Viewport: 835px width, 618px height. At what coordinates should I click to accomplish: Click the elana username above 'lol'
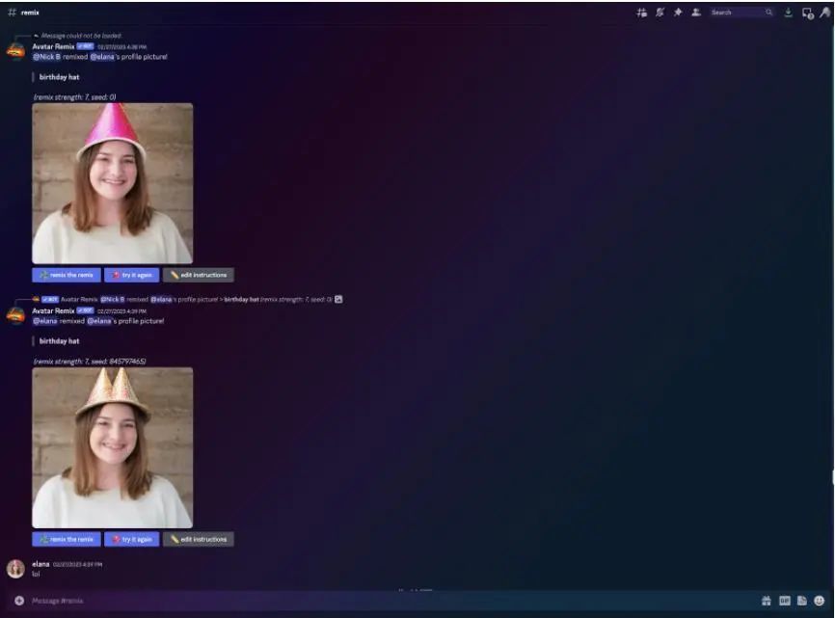click(41, 564)
